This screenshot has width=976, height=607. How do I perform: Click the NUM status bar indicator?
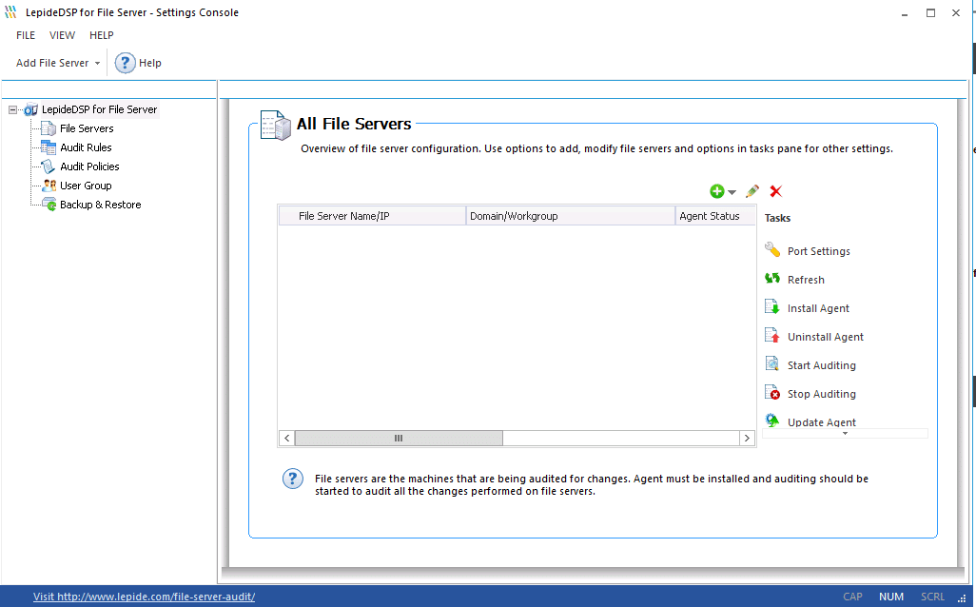point(890,597)
